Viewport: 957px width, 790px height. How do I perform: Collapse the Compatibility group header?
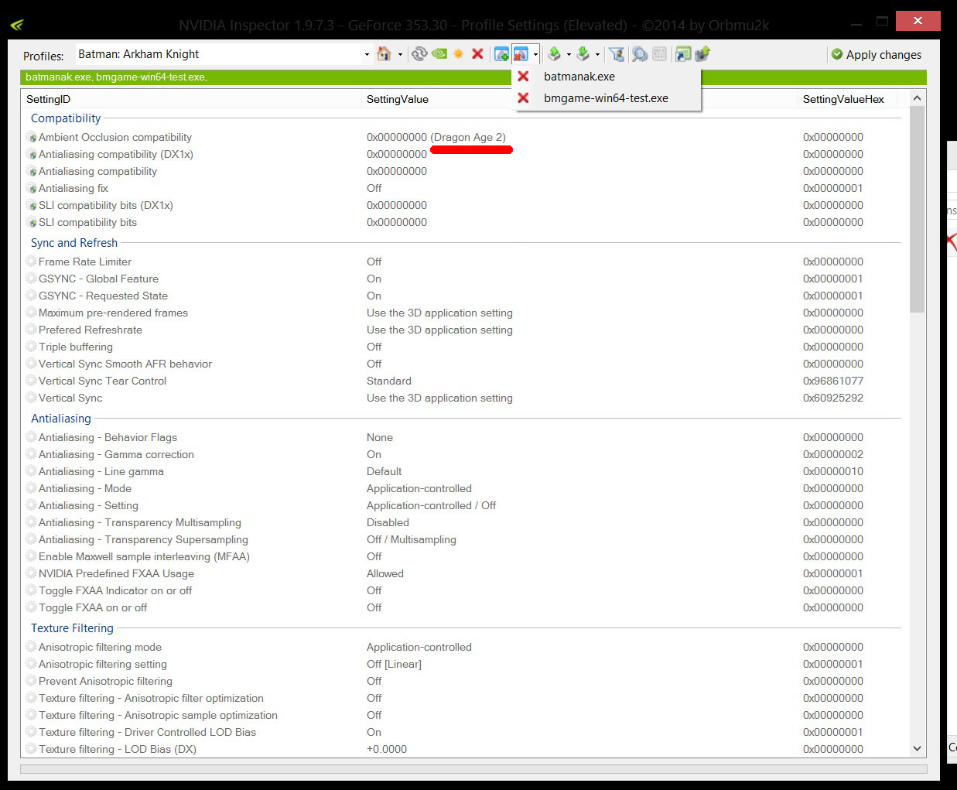click(x=66, y=118)
